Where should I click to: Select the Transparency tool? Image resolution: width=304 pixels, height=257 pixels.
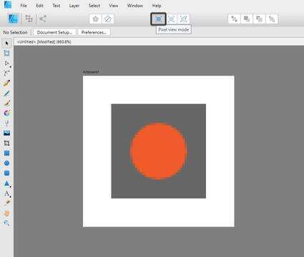click(6, 123)
